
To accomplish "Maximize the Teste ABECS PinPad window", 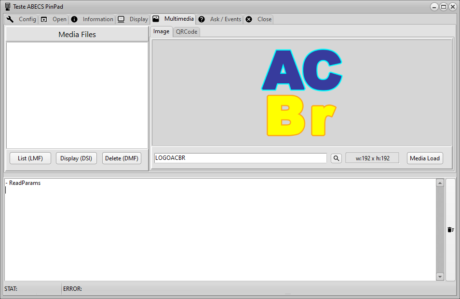I will point(444,7).
